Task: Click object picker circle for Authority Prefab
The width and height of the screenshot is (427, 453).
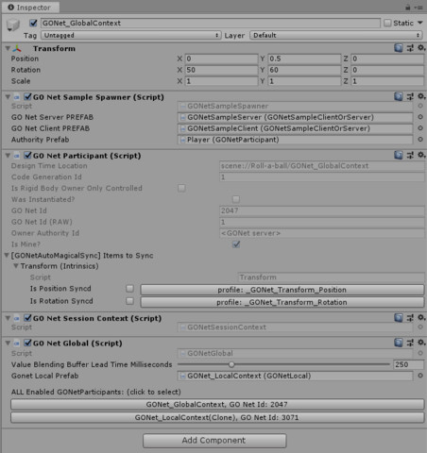Action: pos(420,140)
